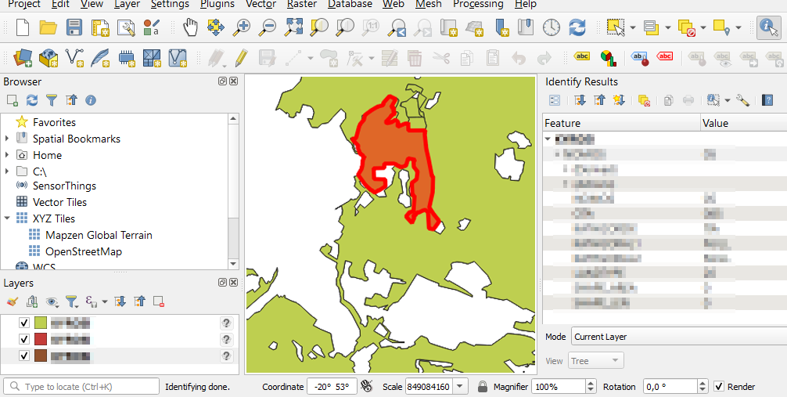Click the Zoom Full extent icon
The height and width of the screenshot is (397, 787).
(293, 28)
